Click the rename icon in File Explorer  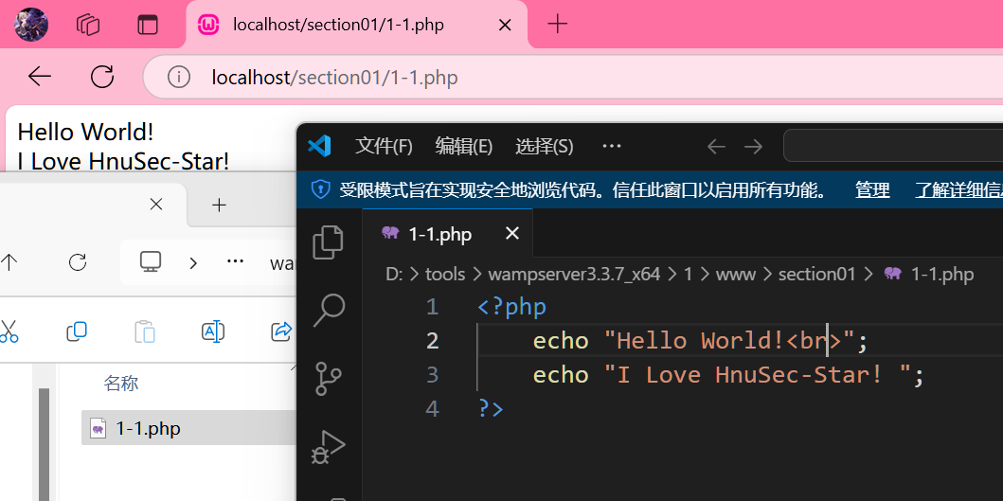213,331
